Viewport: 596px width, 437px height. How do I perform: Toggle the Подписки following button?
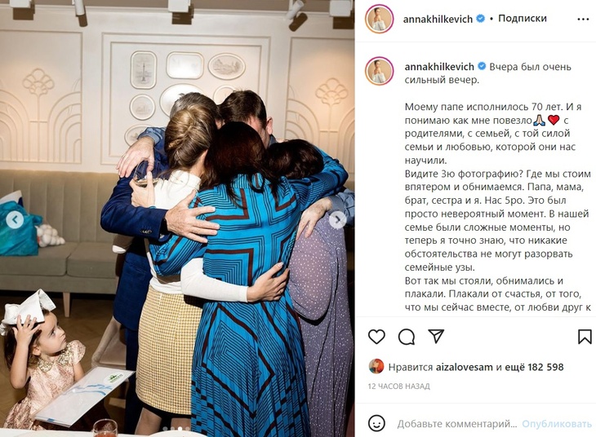[x=523, y=18]
